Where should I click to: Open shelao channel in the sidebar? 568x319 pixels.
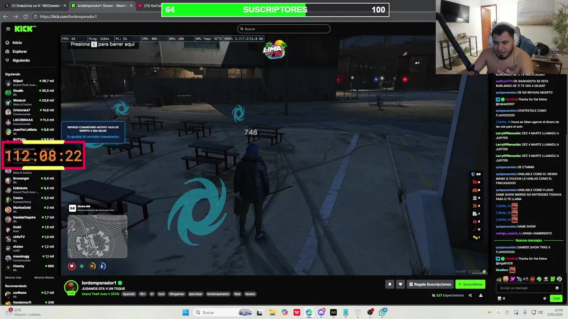[x=29, y=248]
